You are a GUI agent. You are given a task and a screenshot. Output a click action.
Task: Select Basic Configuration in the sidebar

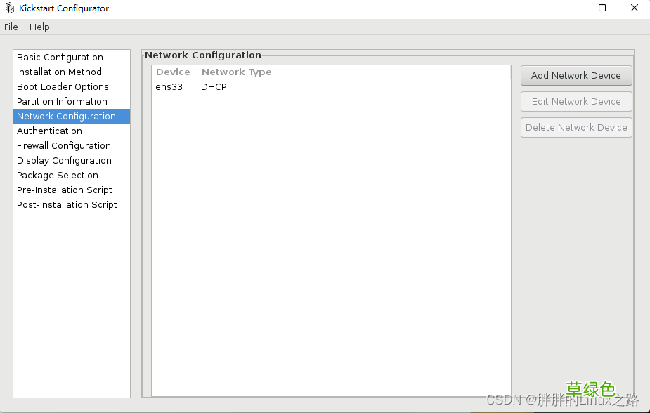click(60, 57)
